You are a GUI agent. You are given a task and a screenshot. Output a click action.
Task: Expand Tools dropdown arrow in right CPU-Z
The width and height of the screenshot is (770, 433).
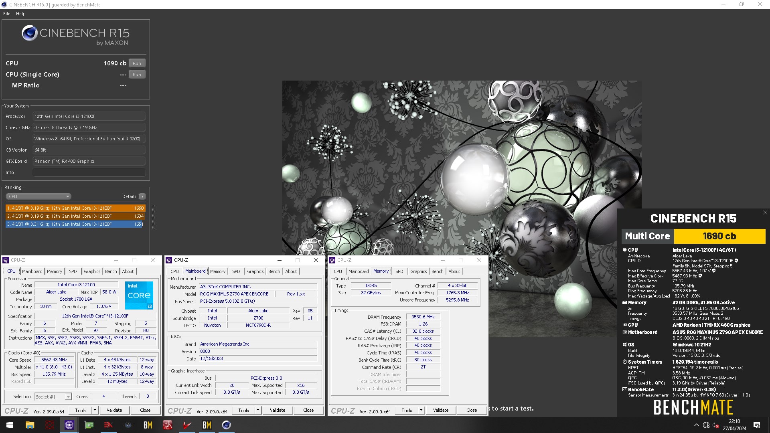tap(421, 410)
